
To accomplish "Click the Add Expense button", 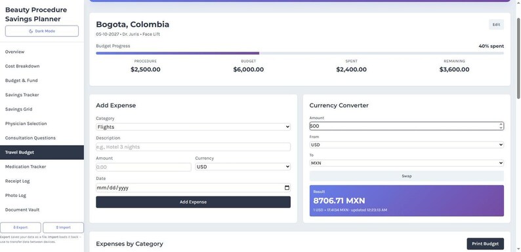I will point(193,202).
